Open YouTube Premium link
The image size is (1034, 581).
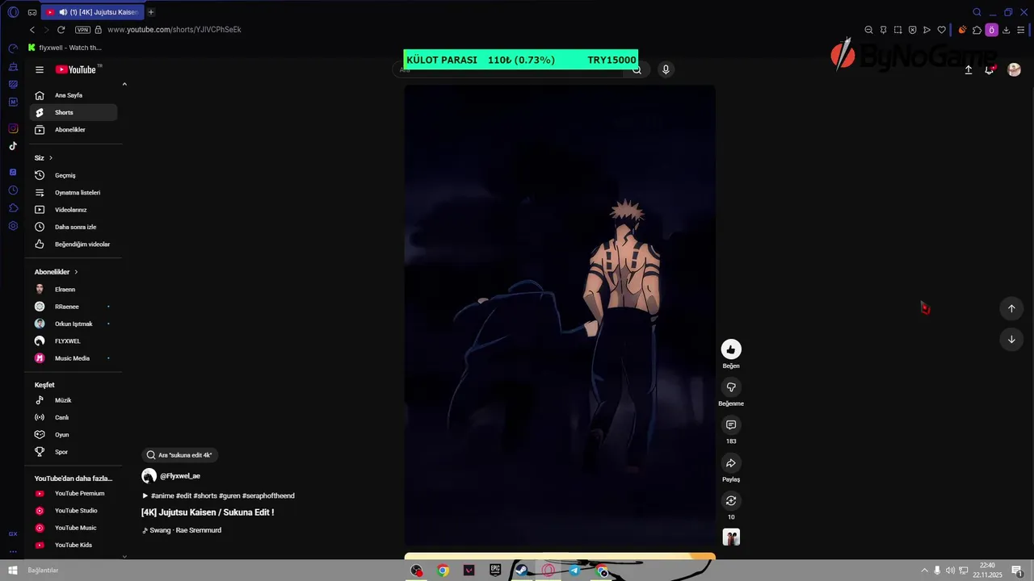point(74,493)
